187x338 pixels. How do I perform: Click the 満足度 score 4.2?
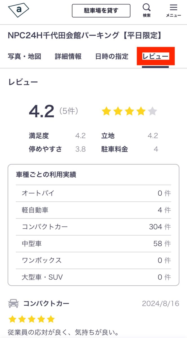coord(80,135)
